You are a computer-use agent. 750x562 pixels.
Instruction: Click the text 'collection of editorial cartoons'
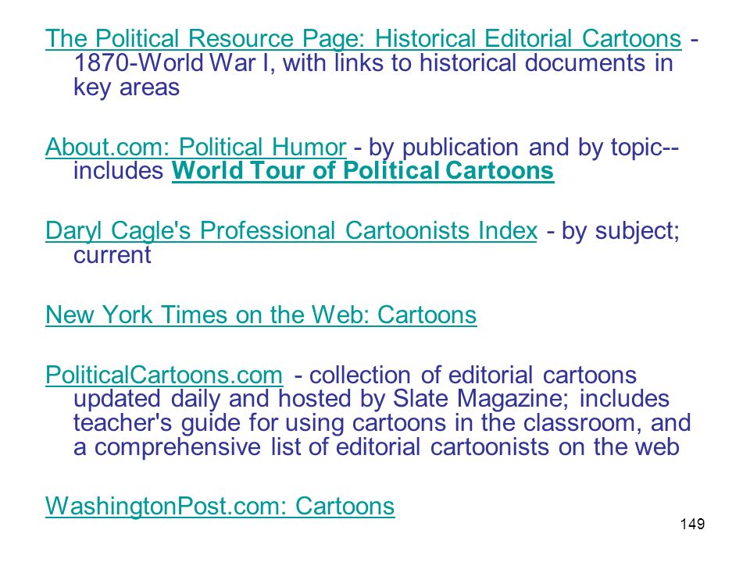(x=473, y=375)
